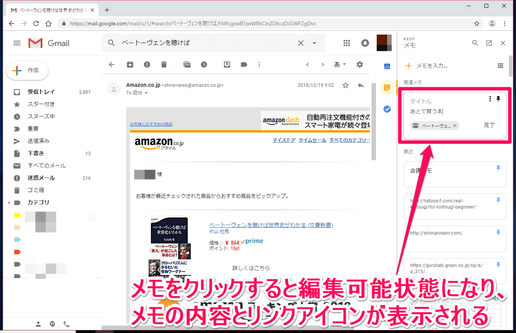Clear the search query with X
Screen dimensions: 516x333
(x=301, y=43)
